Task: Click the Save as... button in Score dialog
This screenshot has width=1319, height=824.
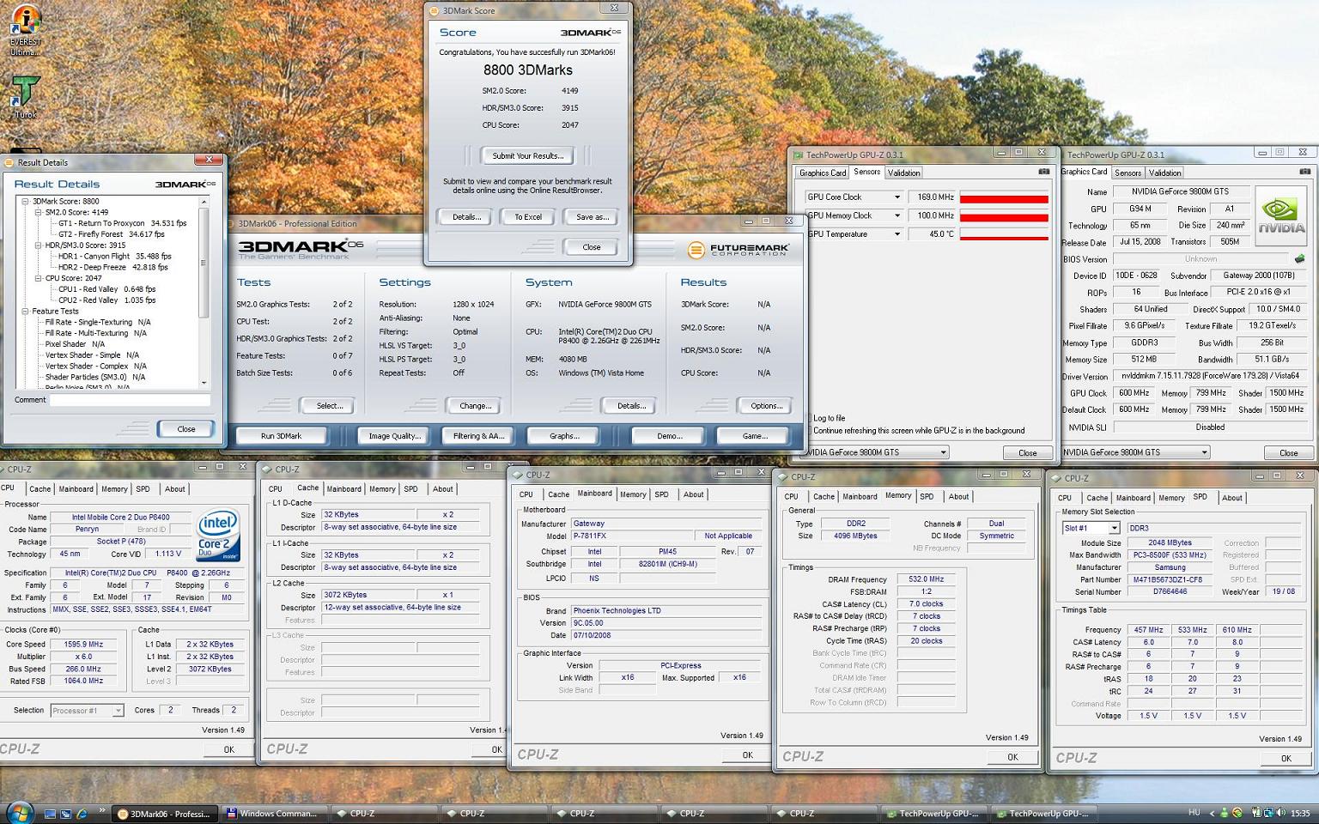Action: pyautogui.click(x=592, y=217)
